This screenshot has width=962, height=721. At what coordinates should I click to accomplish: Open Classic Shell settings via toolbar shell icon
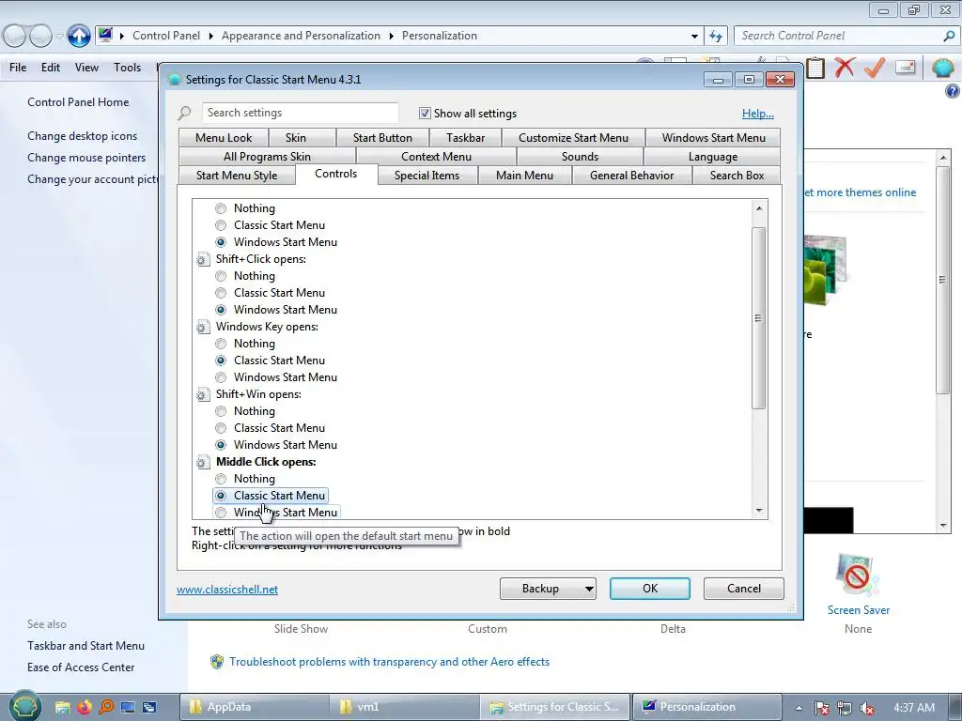(x=942, y=67)
